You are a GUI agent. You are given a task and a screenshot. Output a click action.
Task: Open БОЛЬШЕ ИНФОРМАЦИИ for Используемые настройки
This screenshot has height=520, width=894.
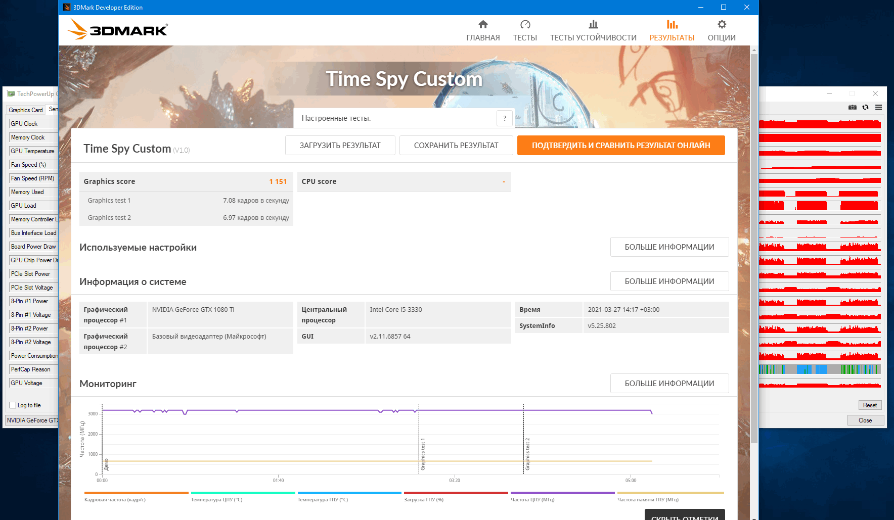tap(669, 247)
